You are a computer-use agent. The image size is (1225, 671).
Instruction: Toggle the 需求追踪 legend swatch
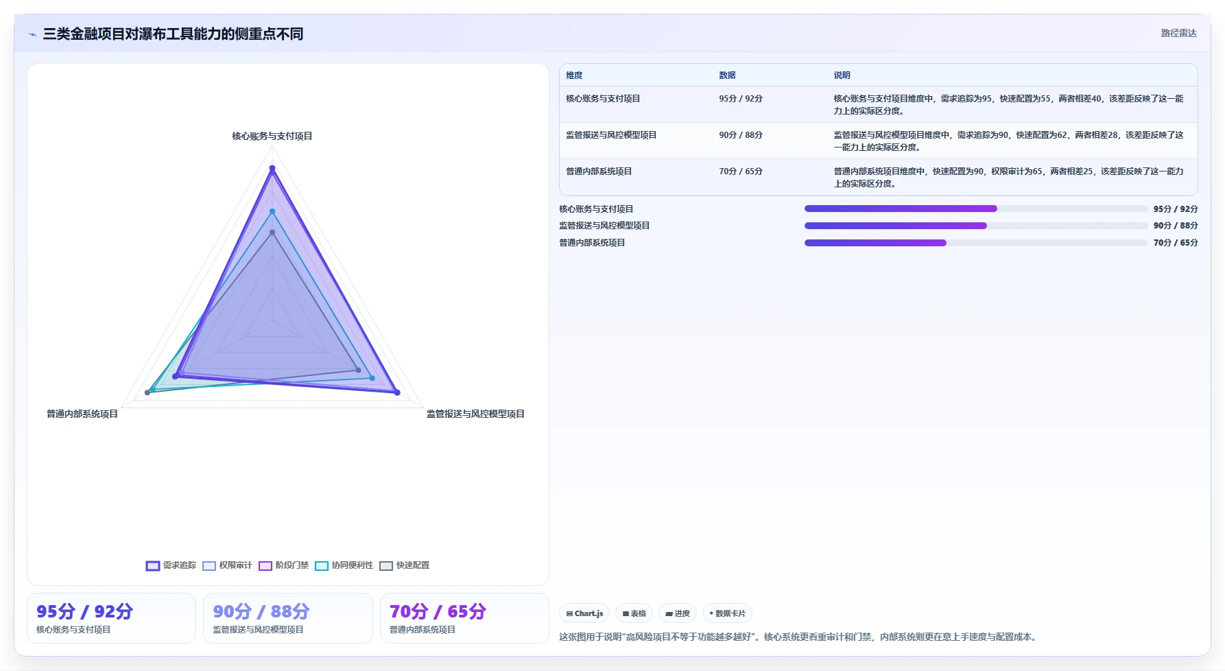click(x=152, y=566)
